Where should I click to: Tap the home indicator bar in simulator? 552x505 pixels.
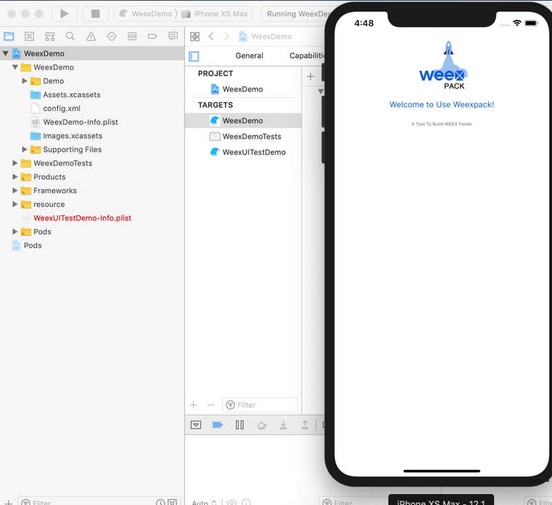tap(442, 471)
